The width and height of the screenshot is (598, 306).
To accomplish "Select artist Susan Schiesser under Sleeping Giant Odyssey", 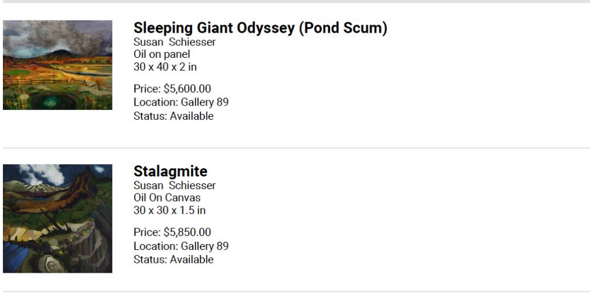I will pyautogui.click(x=175, y=42).
